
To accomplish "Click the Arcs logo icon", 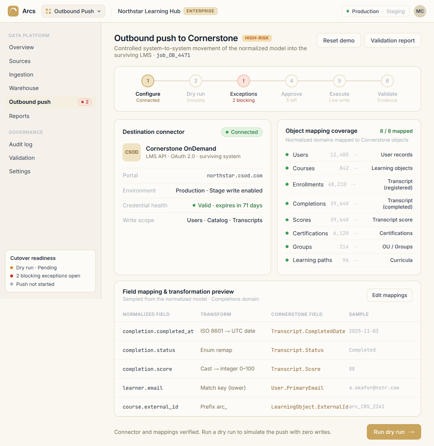I will point(13,11).
